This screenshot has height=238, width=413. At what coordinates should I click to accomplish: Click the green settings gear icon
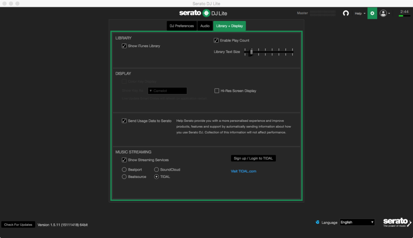pyautogui.click(x=372, y=13)
